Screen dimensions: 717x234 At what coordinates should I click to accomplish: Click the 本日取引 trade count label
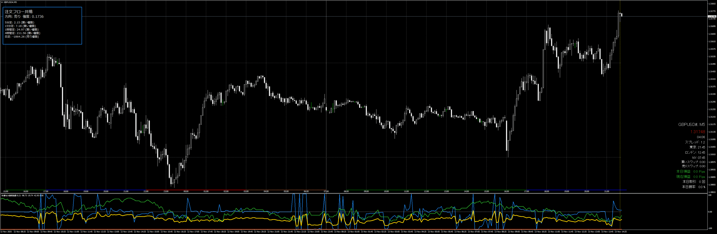(689, 182)
